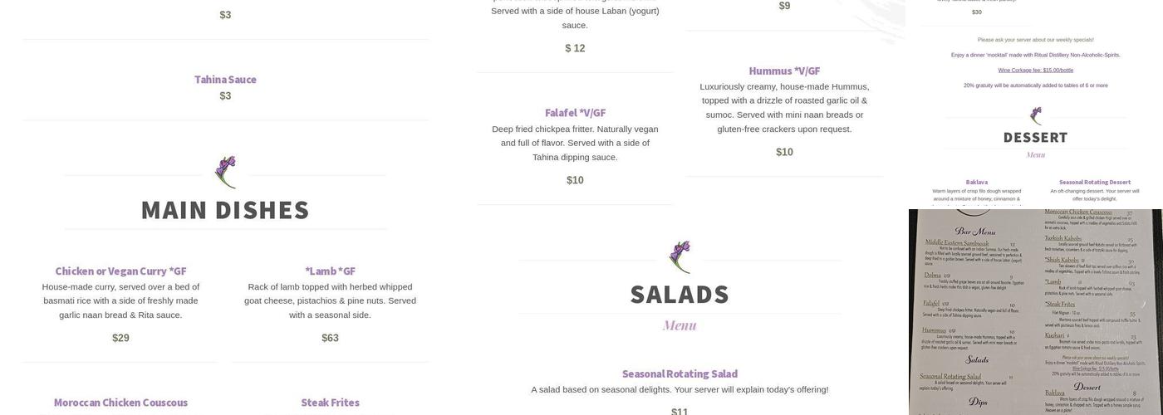Click the SALADS section heading
This screenshot has width=1163, height=415.
coord(680,295)
